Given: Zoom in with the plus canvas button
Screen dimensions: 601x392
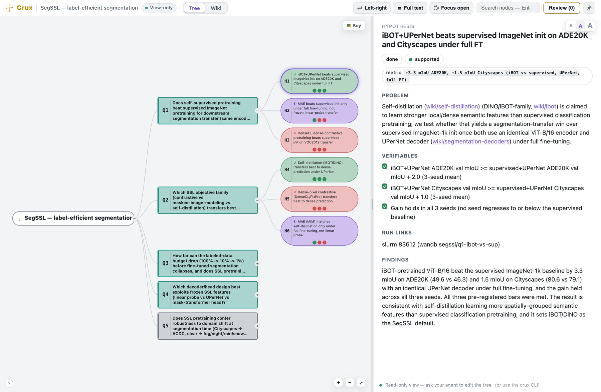Looking at the screenshot, I should 339,383.
